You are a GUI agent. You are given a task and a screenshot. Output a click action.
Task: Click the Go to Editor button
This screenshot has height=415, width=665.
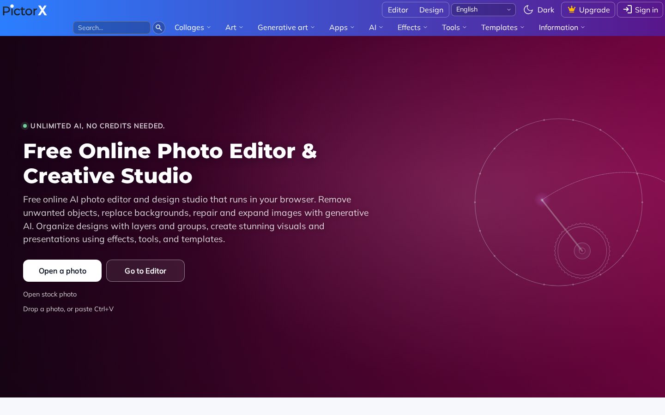145,271
